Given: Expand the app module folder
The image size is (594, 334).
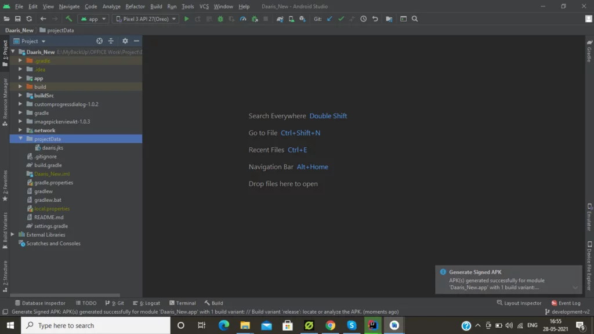Looking at the screenshot, I should point(21,78).
